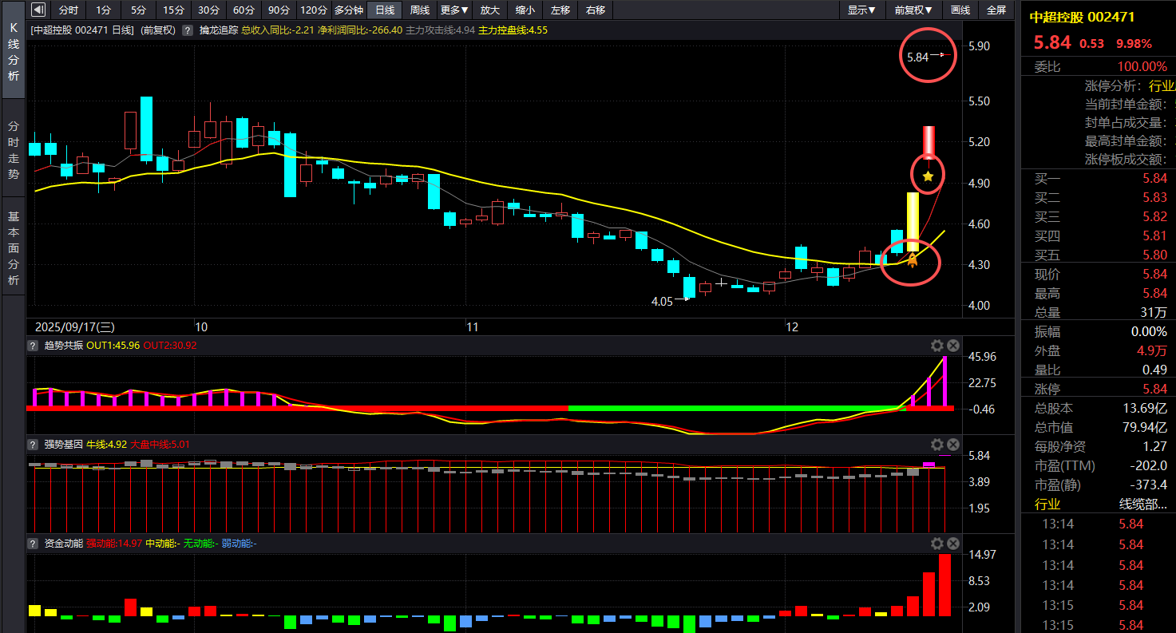1176x633 pixels.
Task: Enter 全屏 fullscreen mode
Action: point(996,10)
